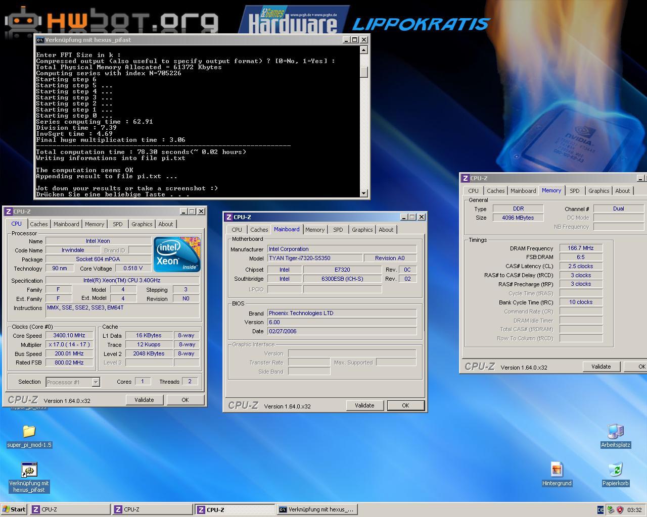Click the Rated FSB value 800.02 MHz
The width and height of the screenshot is (647, 517).
coord(69,363)
